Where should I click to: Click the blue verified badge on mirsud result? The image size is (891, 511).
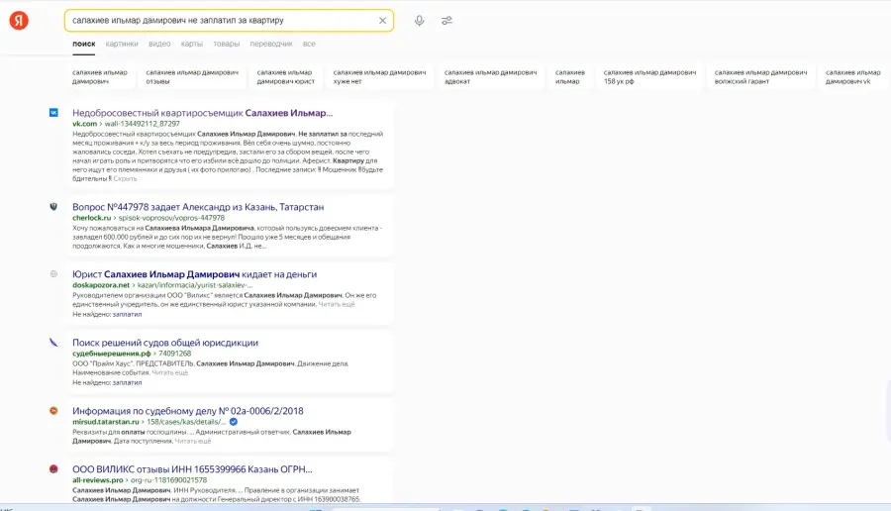(x=234, y=422)
